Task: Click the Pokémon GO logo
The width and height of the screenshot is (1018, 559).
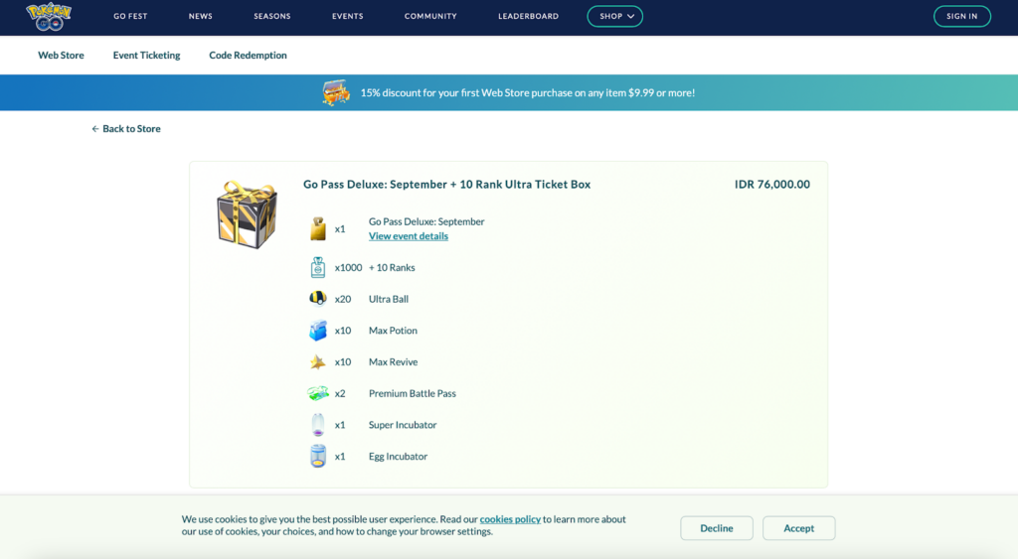Action: [x=49, y=16]
